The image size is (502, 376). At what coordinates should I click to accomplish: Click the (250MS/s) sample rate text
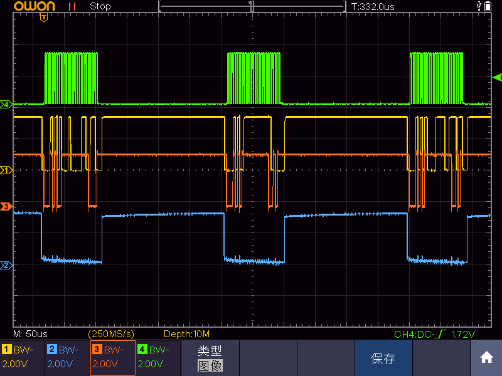111,334
